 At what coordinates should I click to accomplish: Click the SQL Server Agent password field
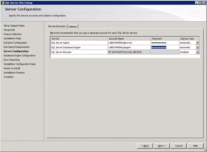click(164, 43)
